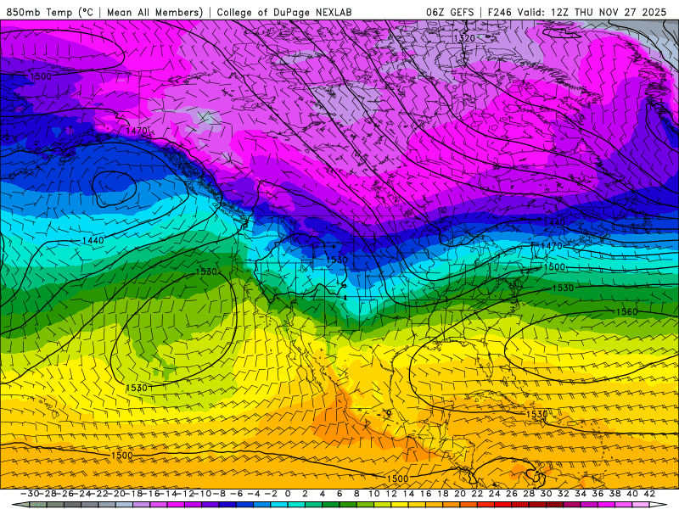Image resolution: width=679 pixels, height=509 pixels.
Task: Click the "F246" forecast hour label
Action: point(500,13)
